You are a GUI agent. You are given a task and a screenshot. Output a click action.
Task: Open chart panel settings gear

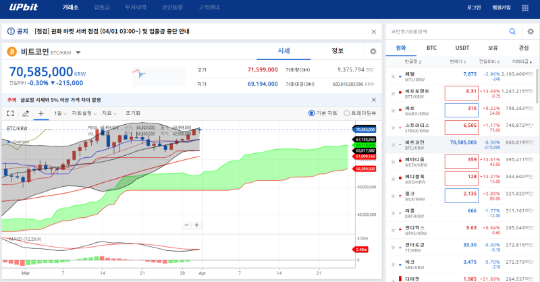pyautogui.click(x=373, y=51)
